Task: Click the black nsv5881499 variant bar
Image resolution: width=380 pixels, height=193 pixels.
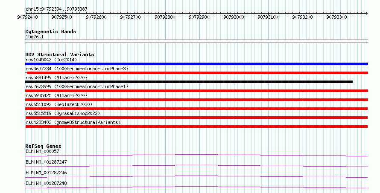Action: click(x=189, y=82)
